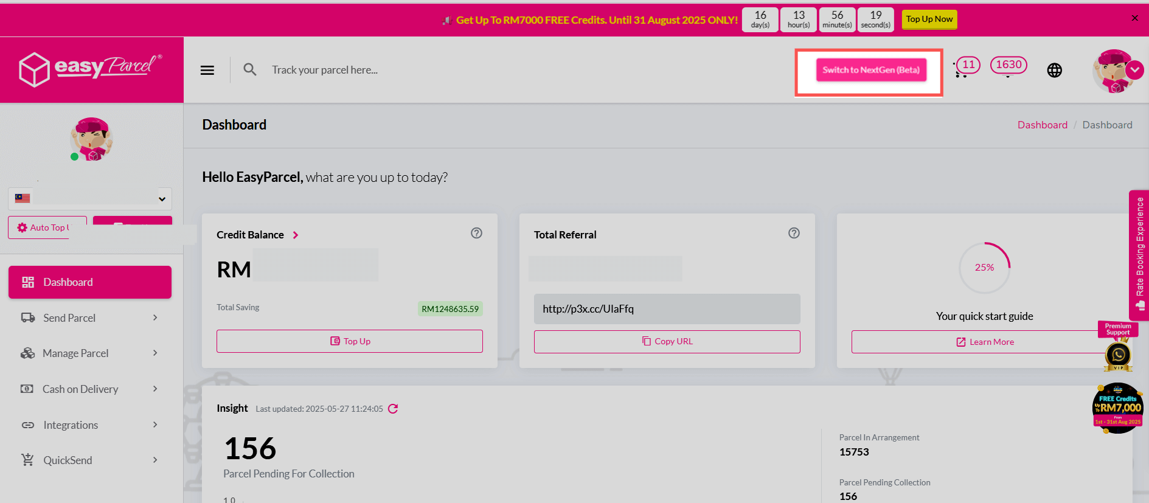
Task: Open the Manage Parcel menu
Action: click(90, 353)
